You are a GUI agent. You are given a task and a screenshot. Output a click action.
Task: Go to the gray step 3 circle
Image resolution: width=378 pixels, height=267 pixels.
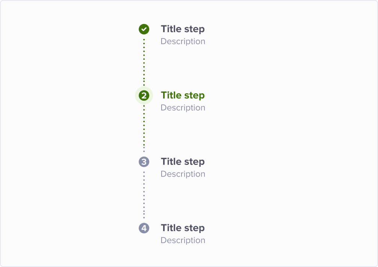[144, 162]
